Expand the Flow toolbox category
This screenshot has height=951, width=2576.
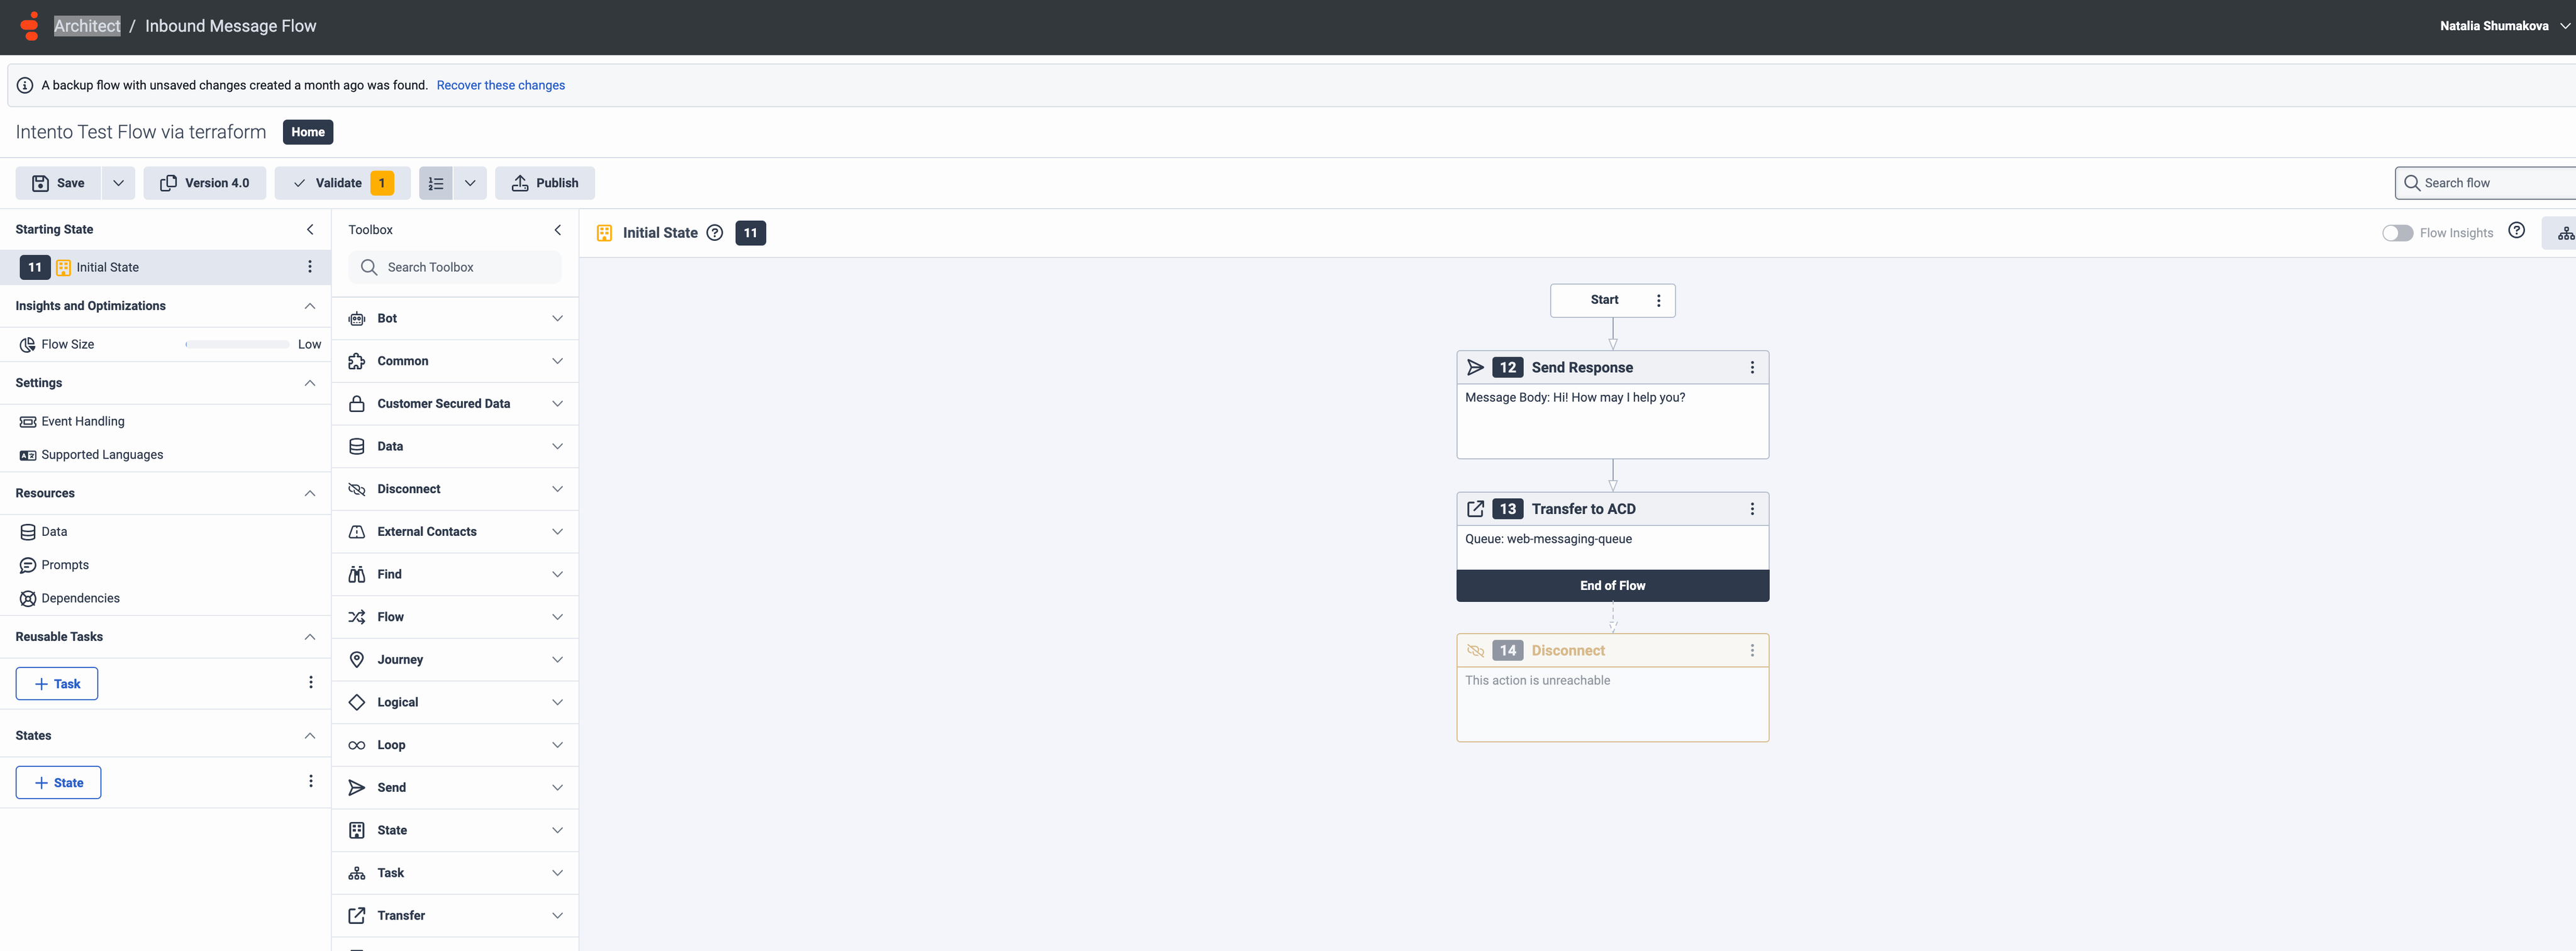455,617
